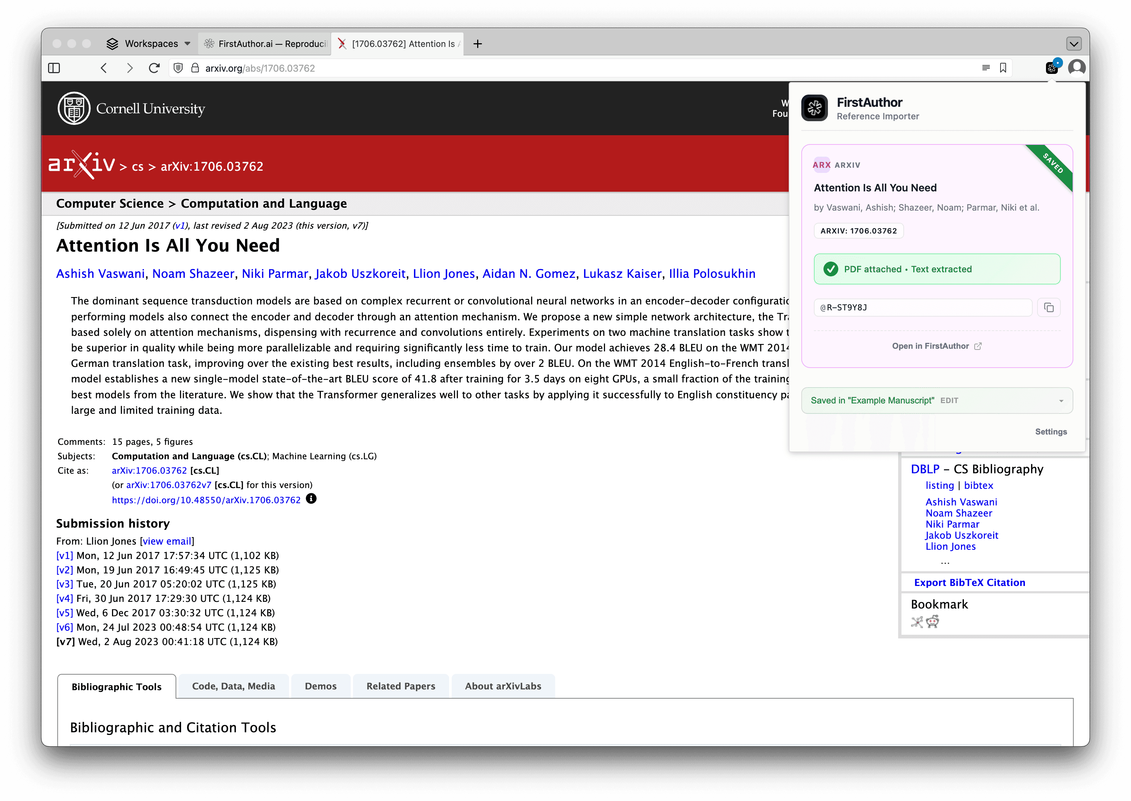Screen dimensions: 1131x801
Task: Select the Related Papers tab
Action: tap(401, 686)
